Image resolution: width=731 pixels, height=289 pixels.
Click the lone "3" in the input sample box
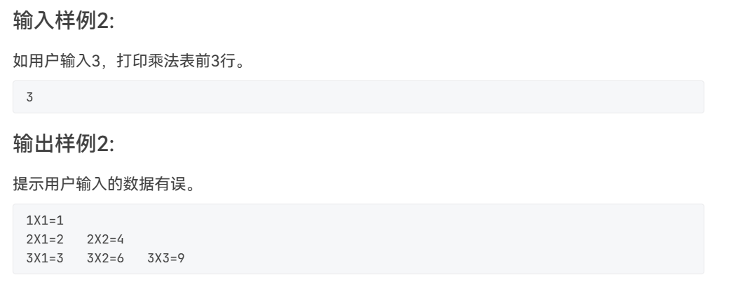coord(29,97)
